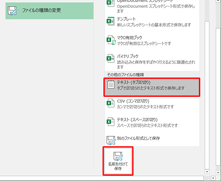Click the テキスト (タブ区切り) notepad icon
221x181 pixels.
pyautogui.click(x=111, y=85)
